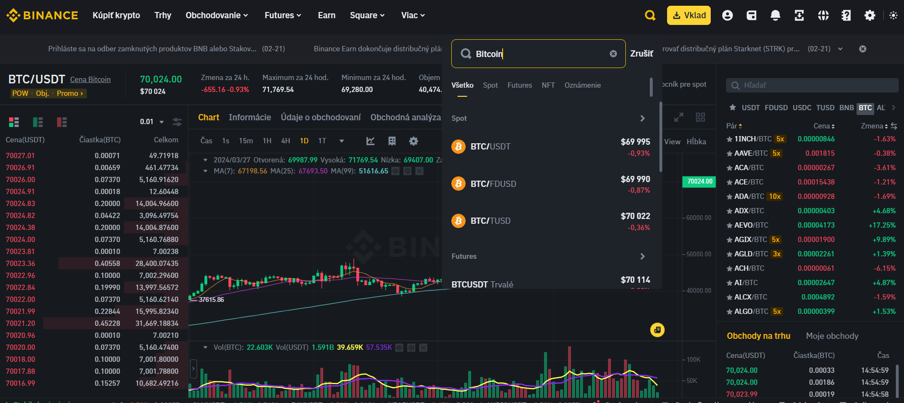
Task: Open Kúpiť krypto link
Action: tap(116, 15)
